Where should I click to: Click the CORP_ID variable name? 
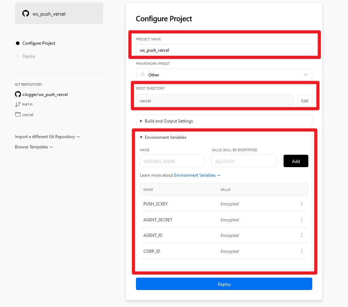(152, 251)
